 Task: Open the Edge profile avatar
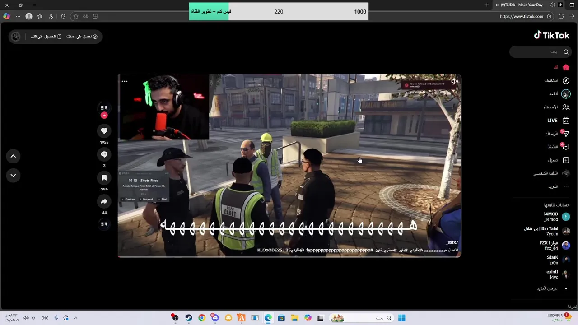point(29,16)
